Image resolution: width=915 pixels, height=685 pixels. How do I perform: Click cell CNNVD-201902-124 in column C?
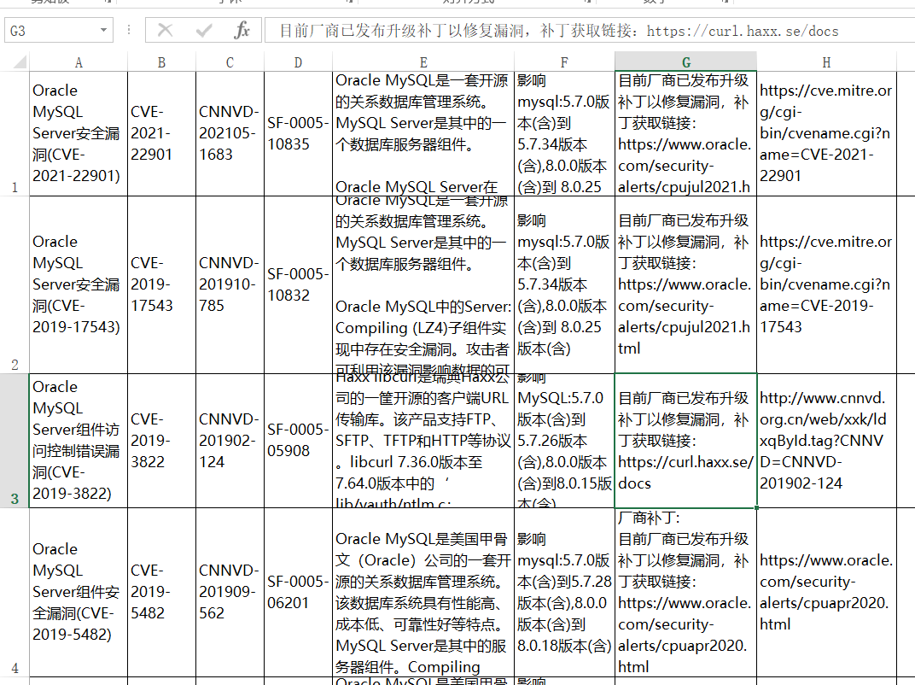pos(230,441)
